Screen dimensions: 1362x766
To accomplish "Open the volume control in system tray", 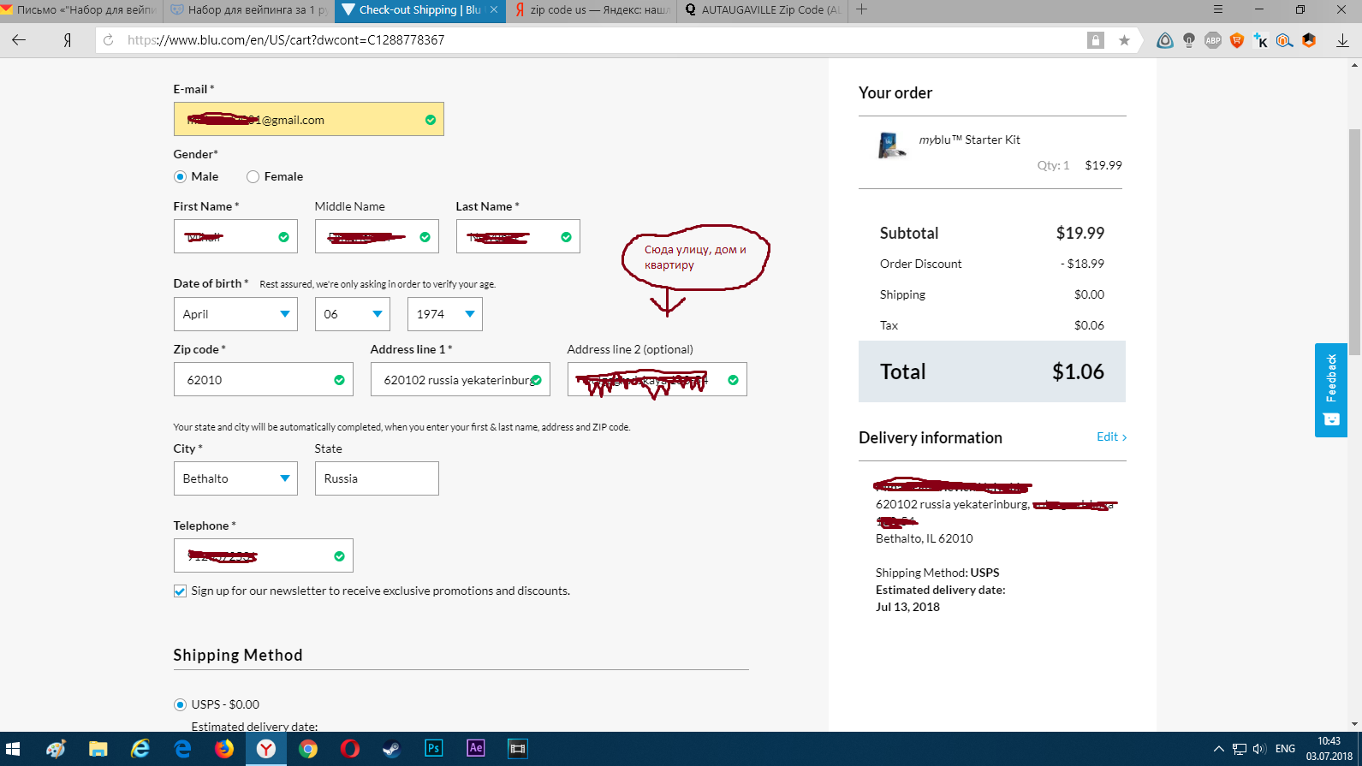I will click(x=1259, y=749).
